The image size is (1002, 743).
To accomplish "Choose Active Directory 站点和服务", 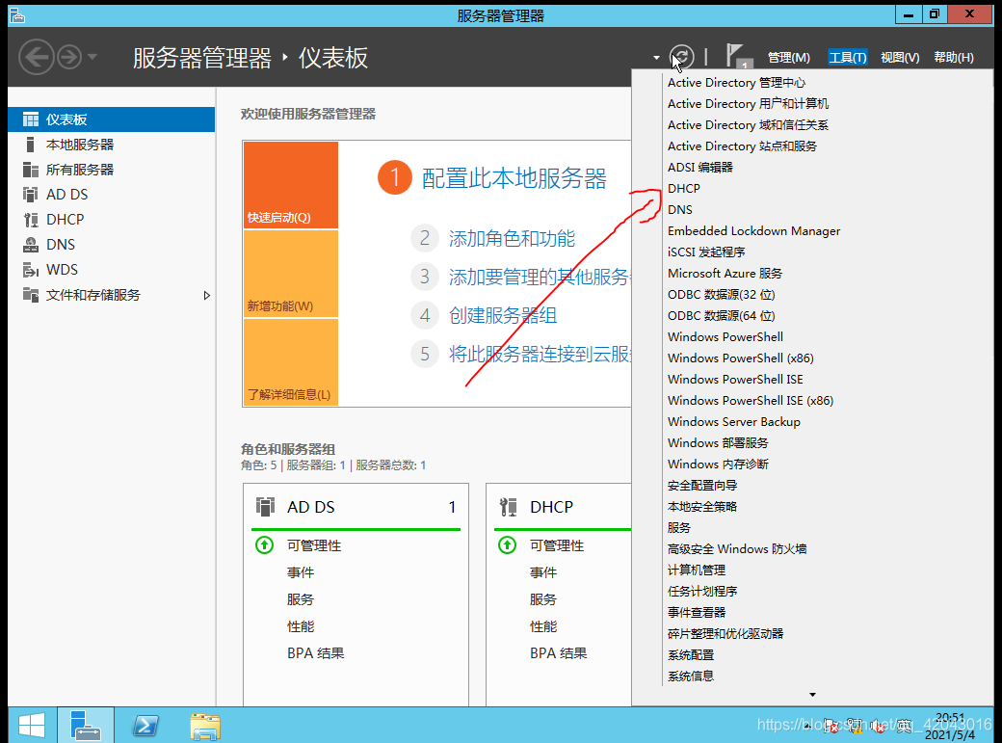I will click(742, 146).
